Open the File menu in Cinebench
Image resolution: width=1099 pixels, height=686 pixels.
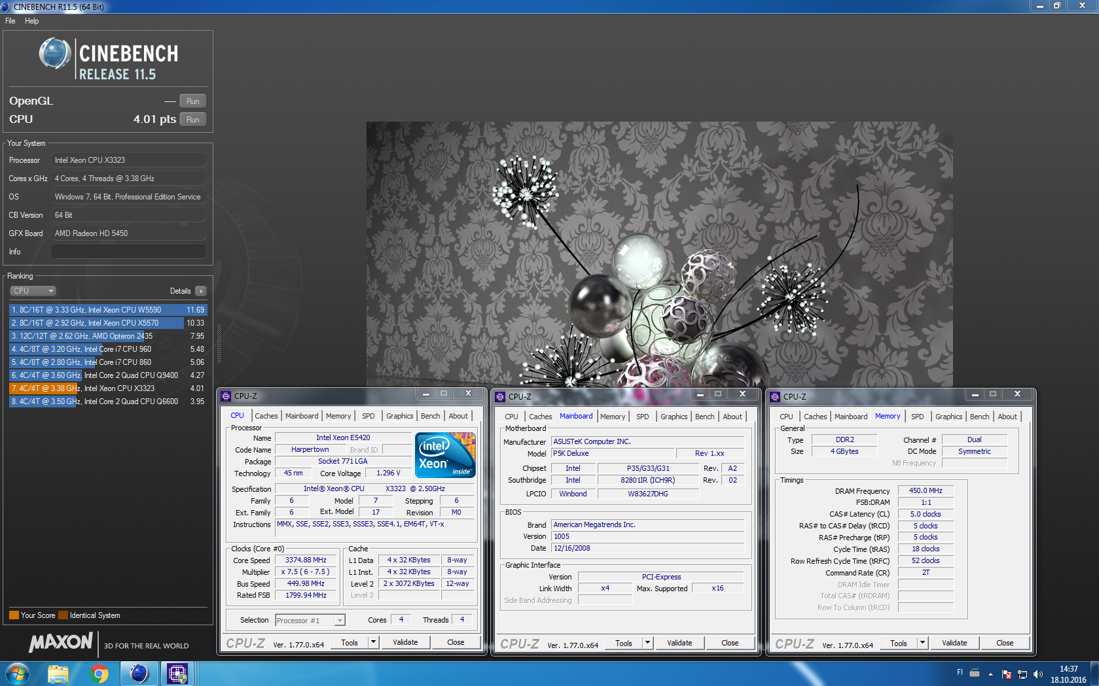click(10, 21)
